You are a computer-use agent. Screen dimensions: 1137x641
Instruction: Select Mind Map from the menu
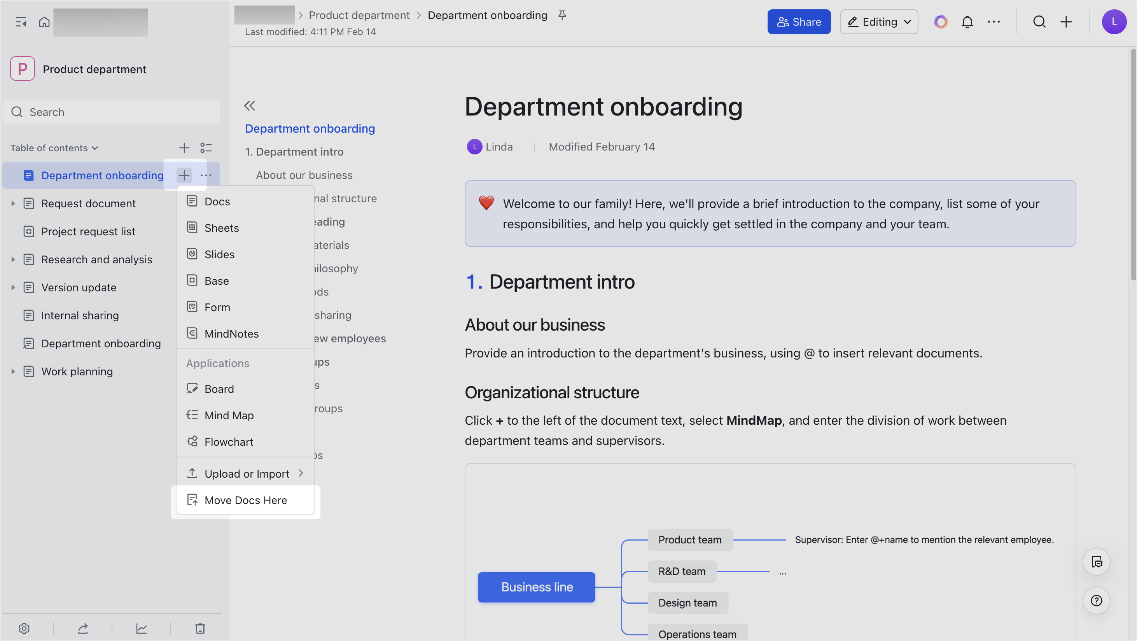point(245,416)
